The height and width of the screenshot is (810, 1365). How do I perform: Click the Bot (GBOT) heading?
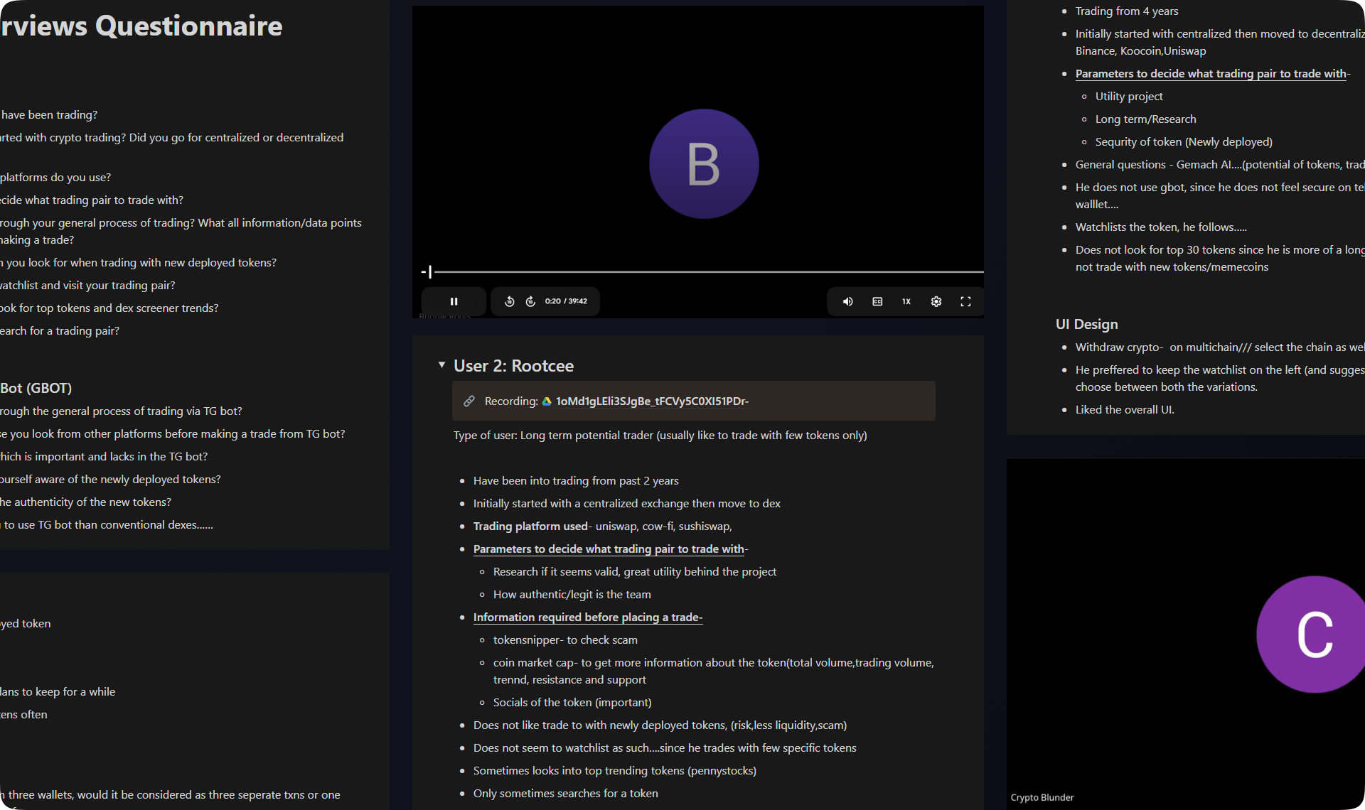[36, 388]
